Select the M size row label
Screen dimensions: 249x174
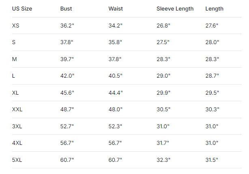pos(14,59)
